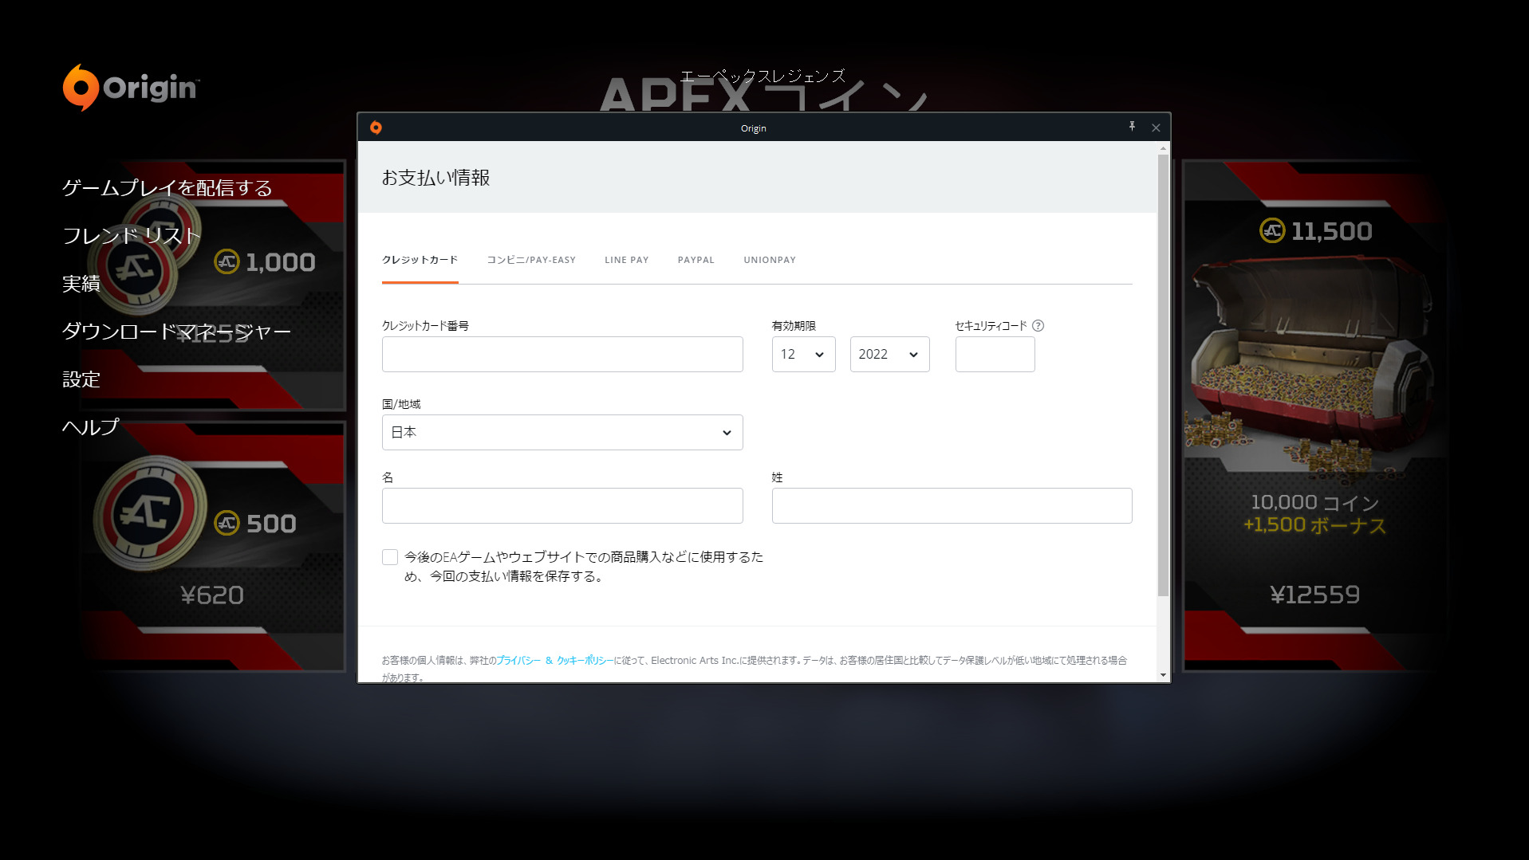Click the Apex coin emblem on the ¥620 pack
The width and height of the screenshot is (1529, 860).
pyautogui.click(x=148, y=514)
